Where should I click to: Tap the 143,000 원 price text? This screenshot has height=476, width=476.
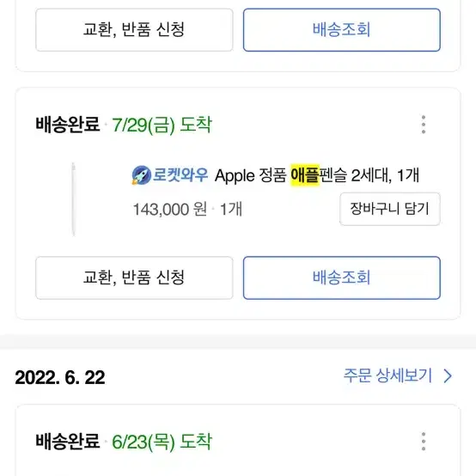click(170, 209)
